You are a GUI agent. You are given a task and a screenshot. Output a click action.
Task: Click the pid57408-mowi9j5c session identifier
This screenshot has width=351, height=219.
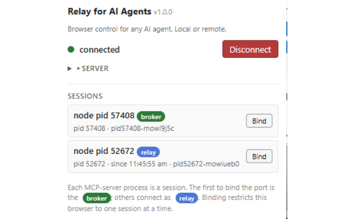[x=143, y=129]
